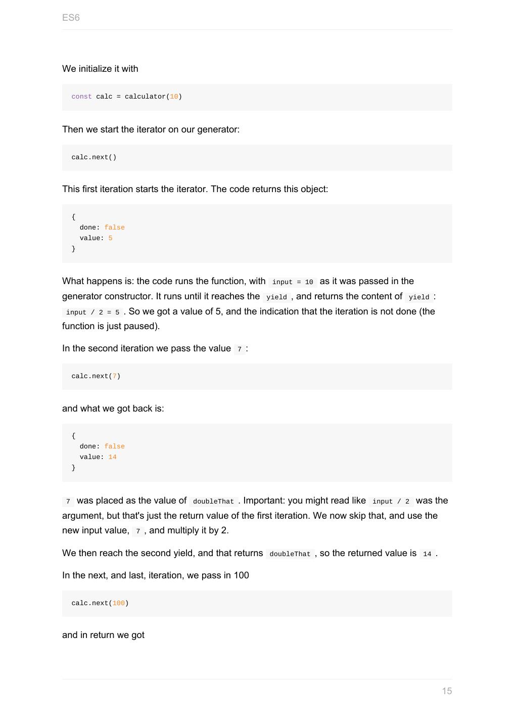
Task: Click the ES6 header text
Action: tap(71, 18)
